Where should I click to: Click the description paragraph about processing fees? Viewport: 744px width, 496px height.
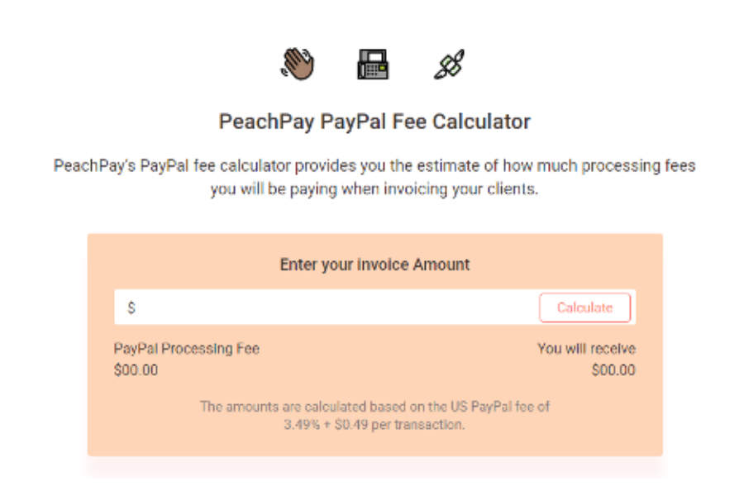(374, 177)
